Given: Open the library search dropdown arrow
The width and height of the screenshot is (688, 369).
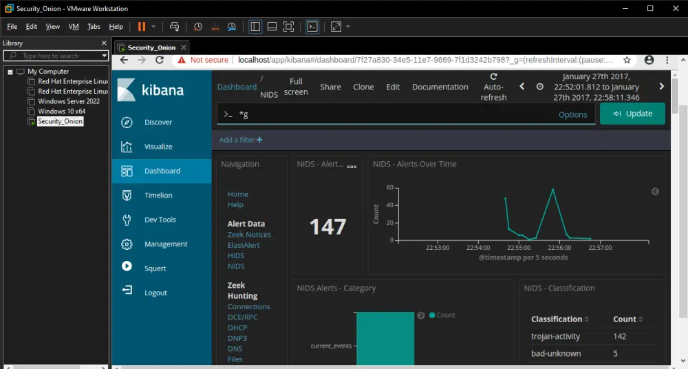Looking at the screenshot, I should (104, 56).
